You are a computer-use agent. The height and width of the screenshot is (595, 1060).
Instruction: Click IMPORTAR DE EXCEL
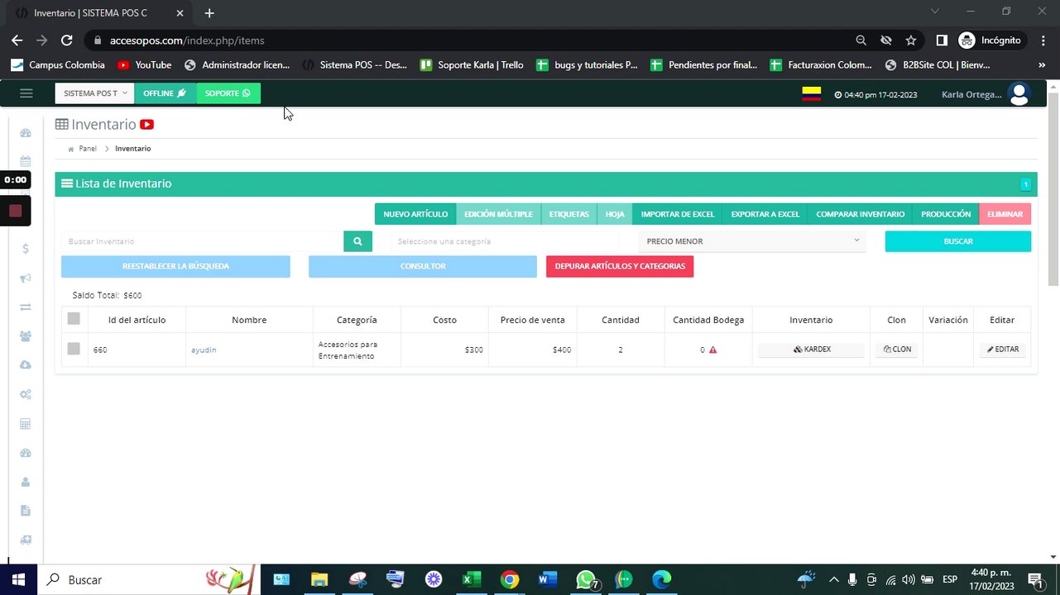pos(678,214)
